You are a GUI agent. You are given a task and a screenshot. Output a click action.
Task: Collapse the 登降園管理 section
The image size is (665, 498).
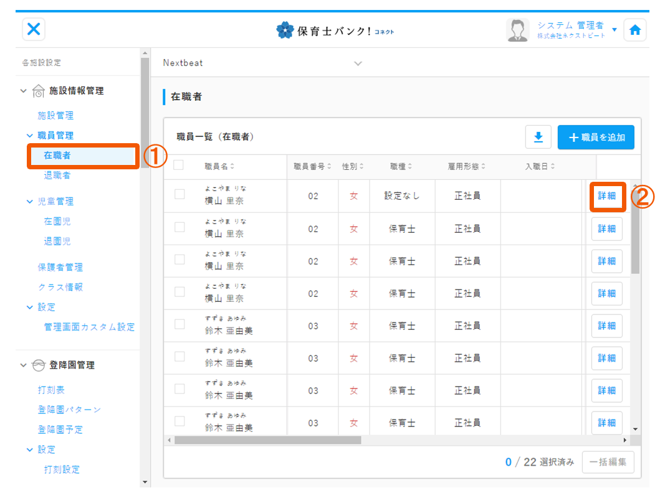tap(24, 365)
